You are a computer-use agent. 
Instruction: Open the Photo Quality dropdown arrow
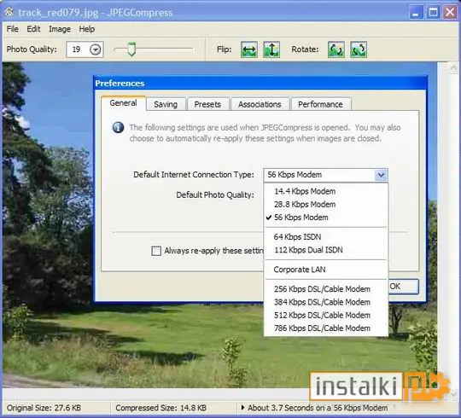tap(96, 49)
